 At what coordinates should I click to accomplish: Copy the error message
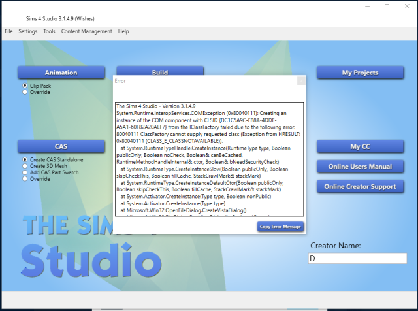280,227
